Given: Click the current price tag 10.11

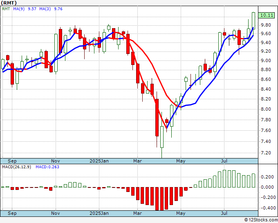Looking at the screenshot, I should coord(267,15).
